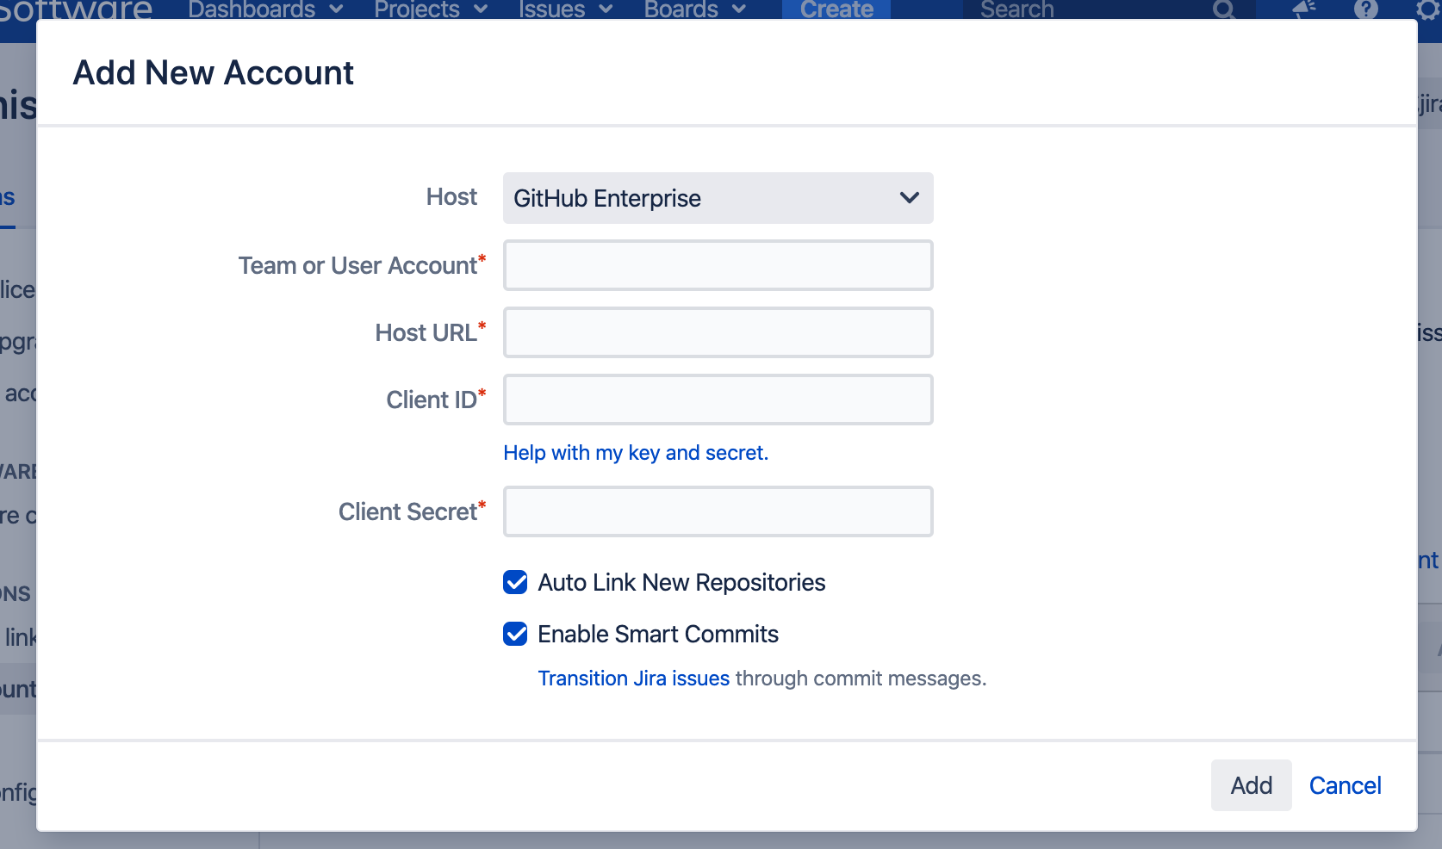Expand the Dashboards menu
Viewport: 1442px width, 849px height.
click(265, 9)
